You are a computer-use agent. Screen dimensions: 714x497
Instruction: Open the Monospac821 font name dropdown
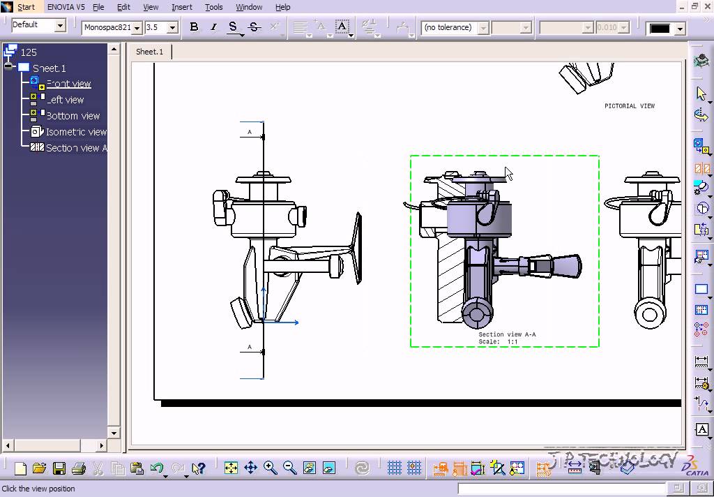[137, 28]
